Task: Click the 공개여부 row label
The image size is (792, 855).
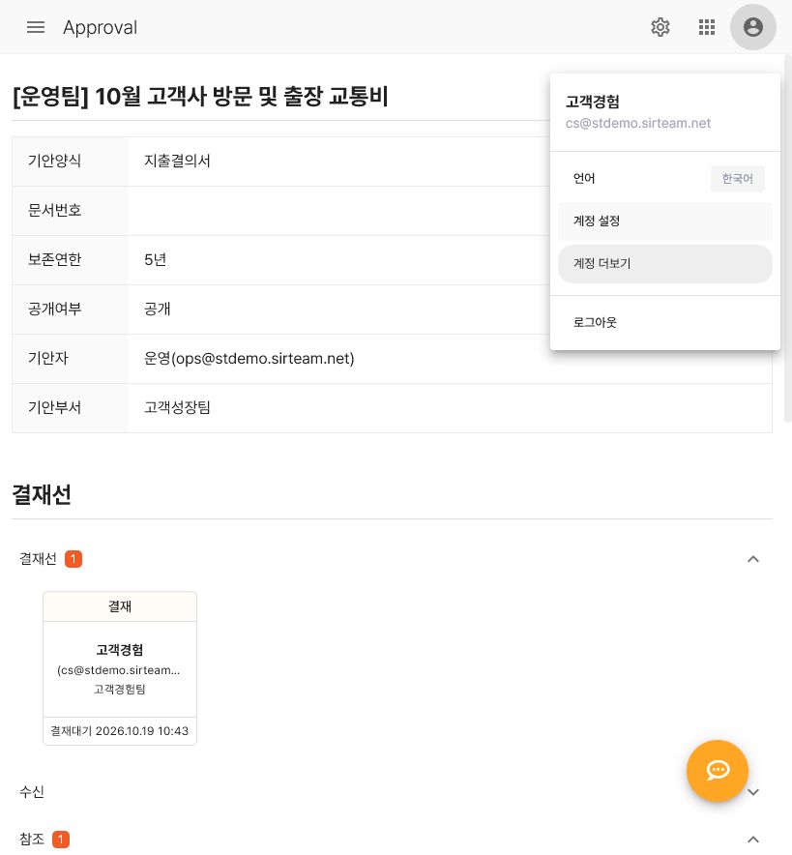Action: [54, 310]
